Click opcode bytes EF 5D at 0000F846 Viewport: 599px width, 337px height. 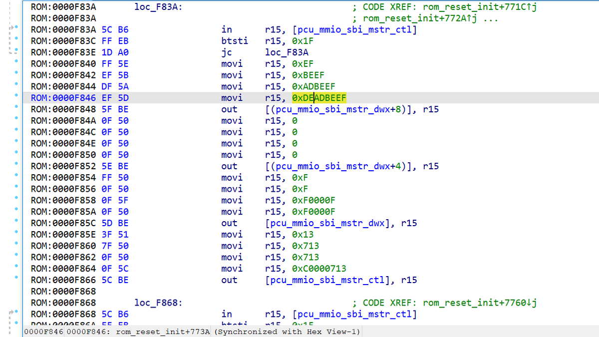(115, 98)
